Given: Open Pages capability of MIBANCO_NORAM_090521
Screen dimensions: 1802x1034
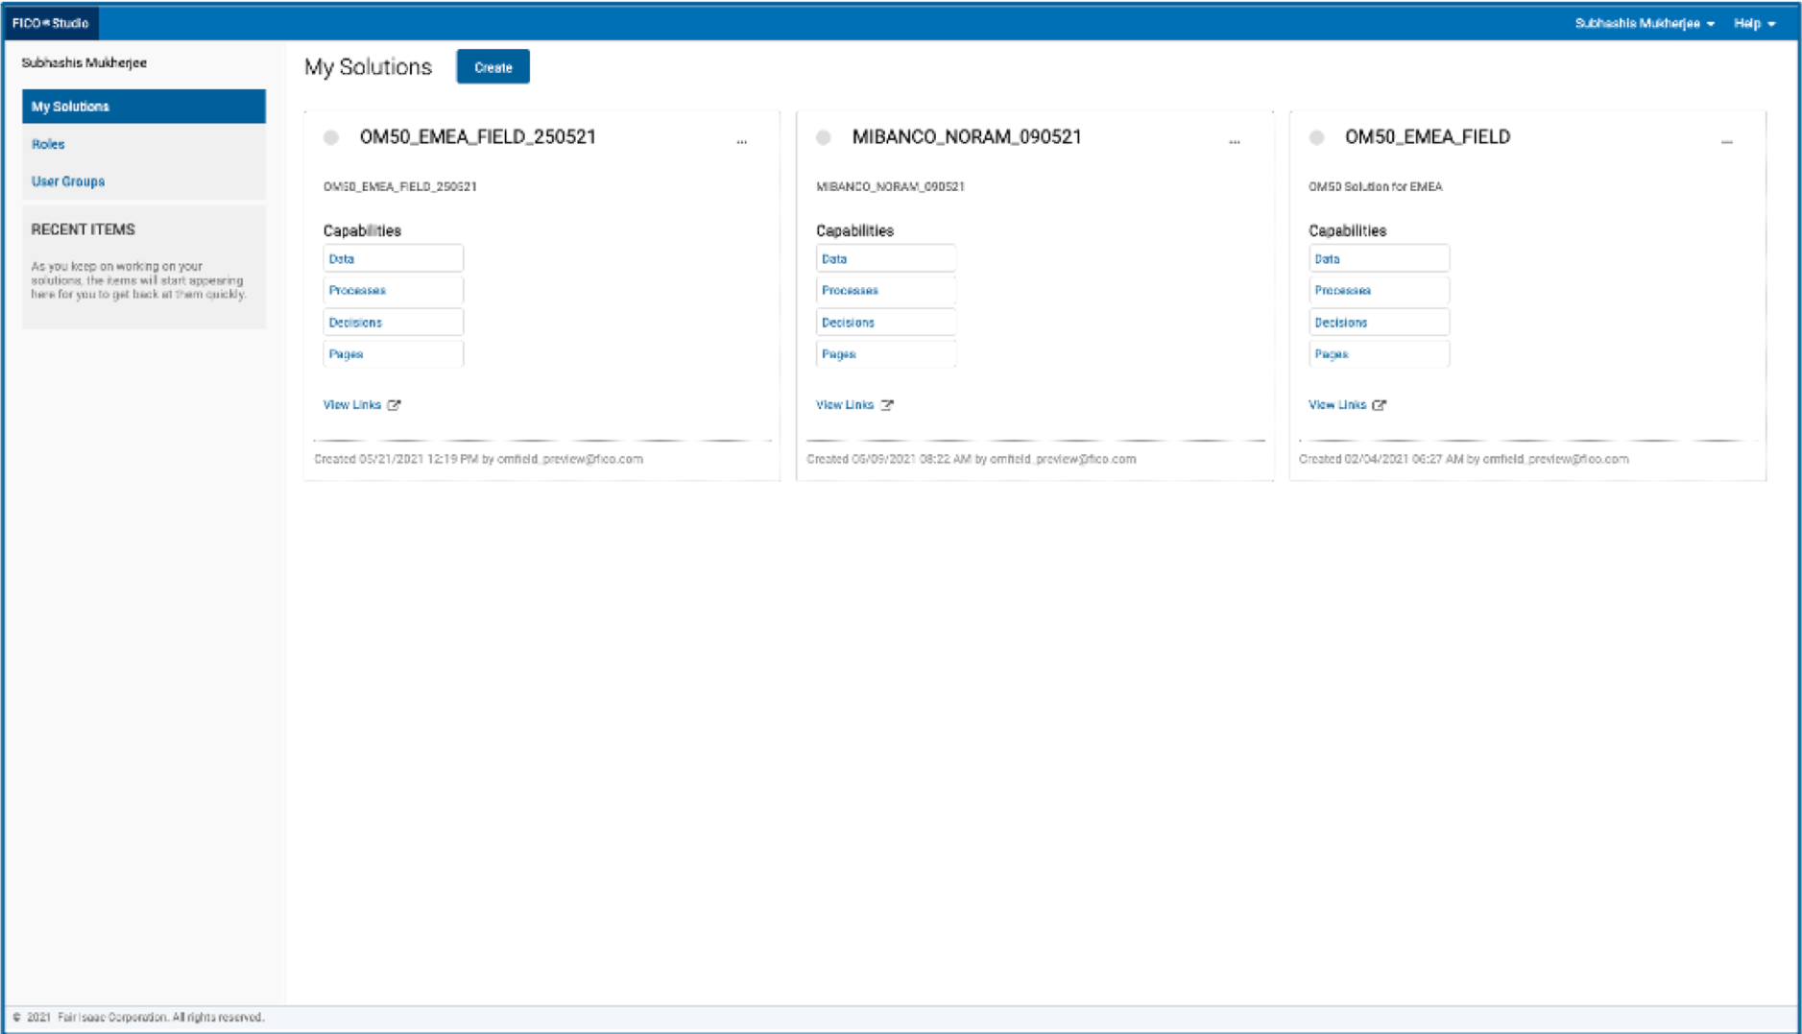Looking at the screenshot, I should coord(886,354).
